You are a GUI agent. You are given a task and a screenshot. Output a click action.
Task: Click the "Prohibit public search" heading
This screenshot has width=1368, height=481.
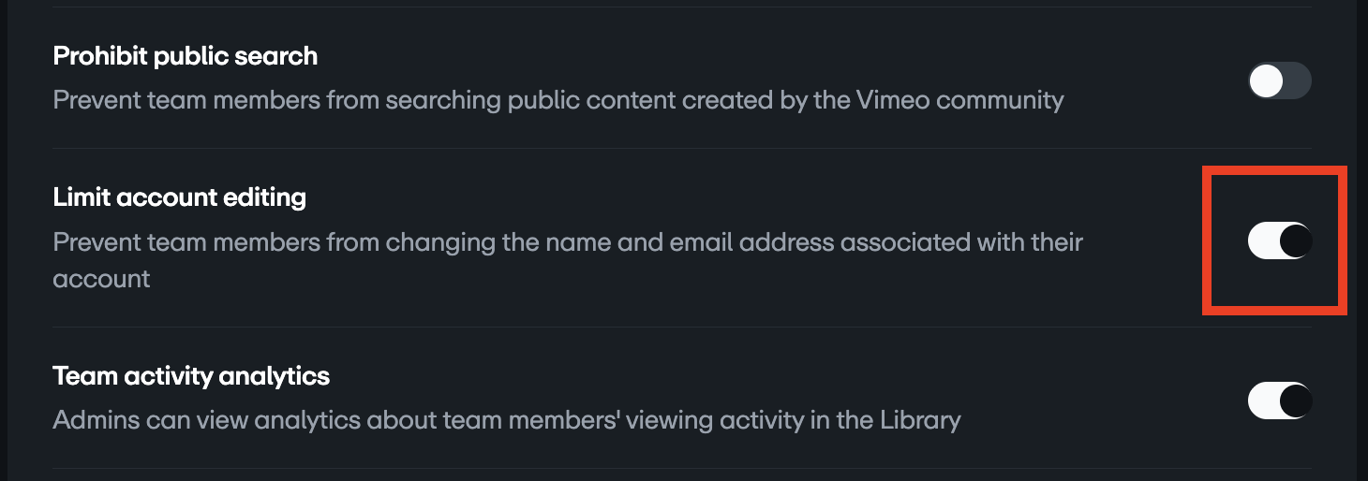(x=186, y=56)
